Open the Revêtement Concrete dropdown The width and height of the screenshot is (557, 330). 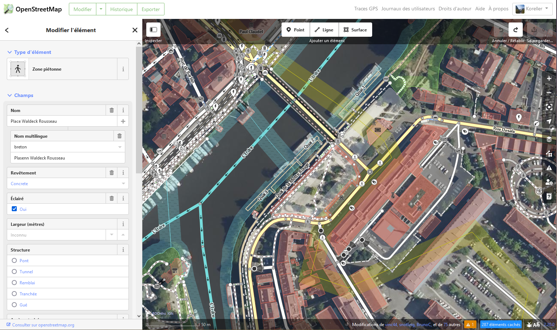point(123,184)
